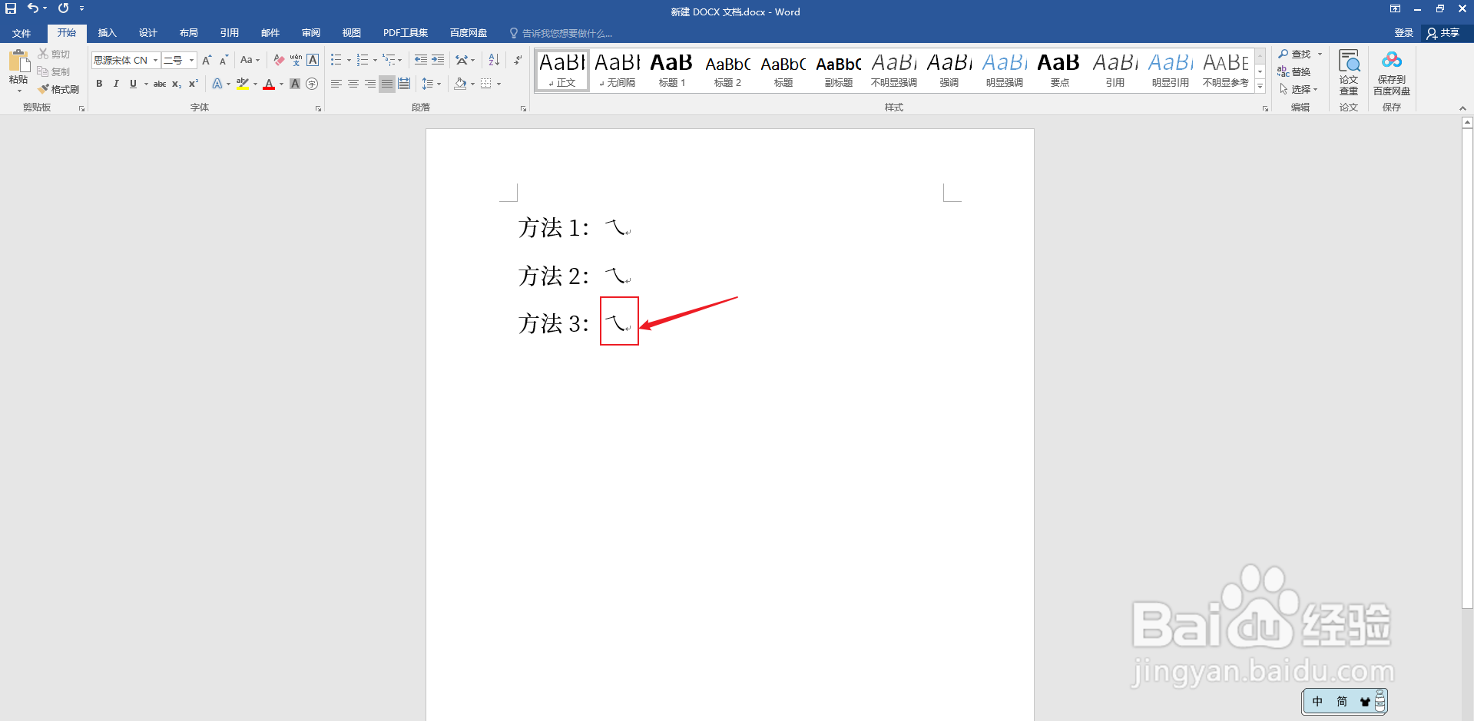
Task: Toggle superscript formatting
Action: coord(194,84)
